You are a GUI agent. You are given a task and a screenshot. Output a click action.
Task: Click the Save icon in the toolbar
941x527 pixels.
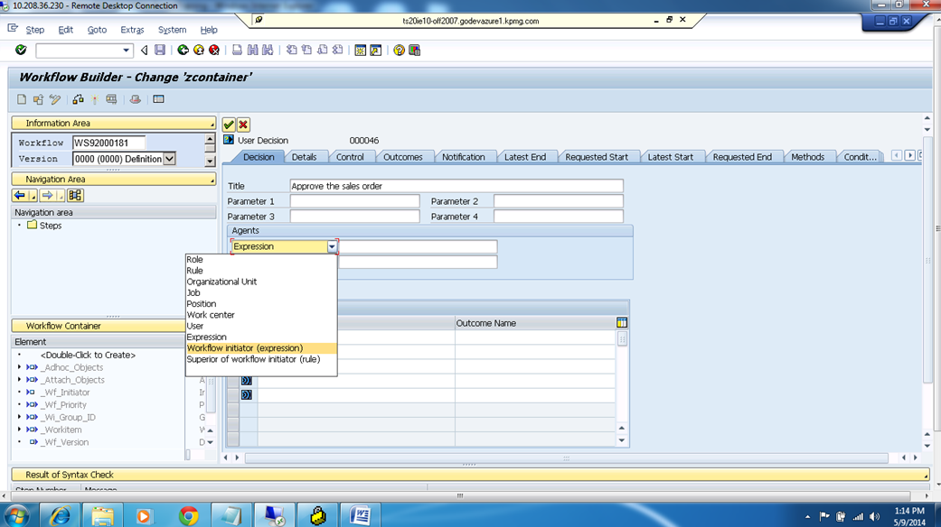pos(159,51)
